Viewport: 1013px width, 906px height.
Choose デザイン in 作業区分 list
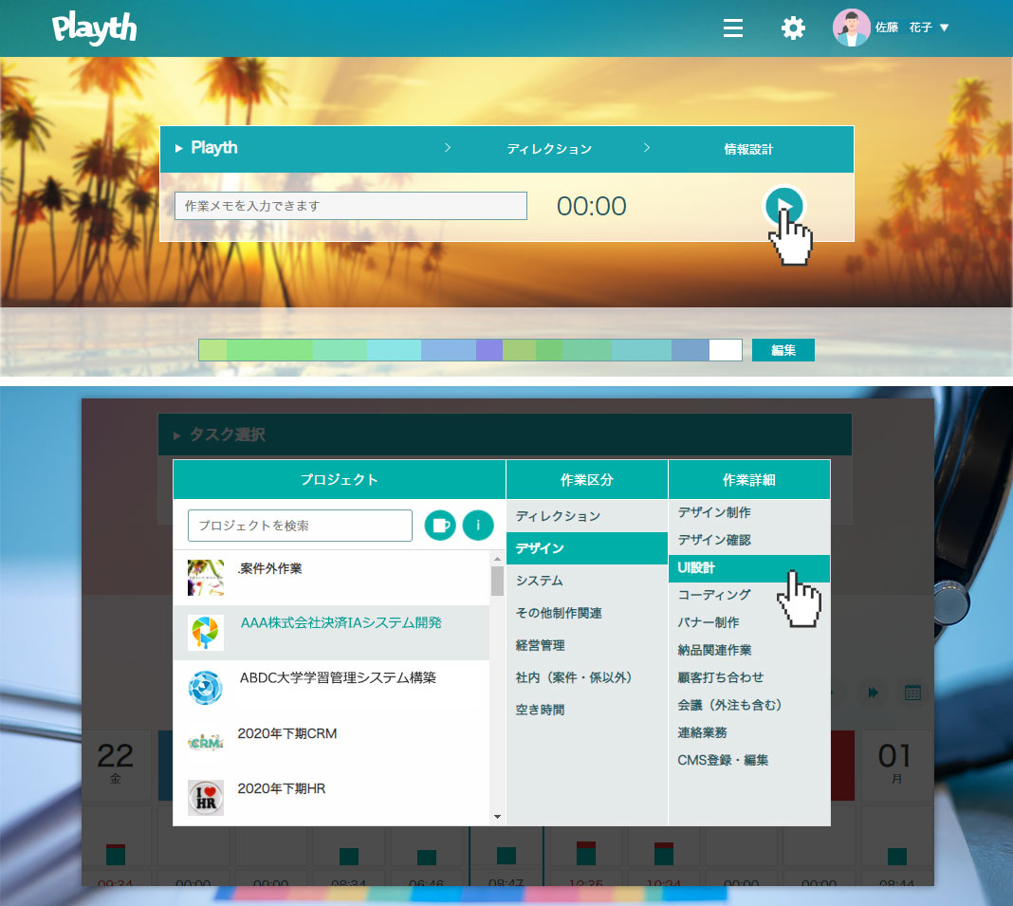[586, 548]
